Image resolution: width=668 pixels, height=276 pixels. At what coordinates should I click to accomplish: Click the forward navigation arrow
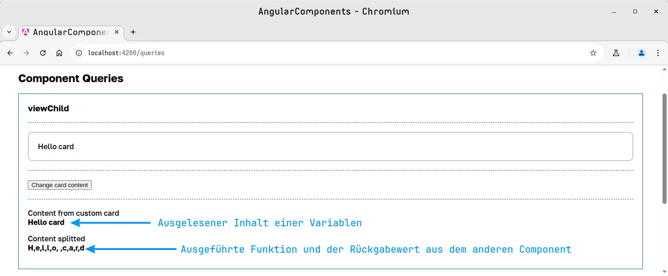pyautogui.click(x=26, y=53)
